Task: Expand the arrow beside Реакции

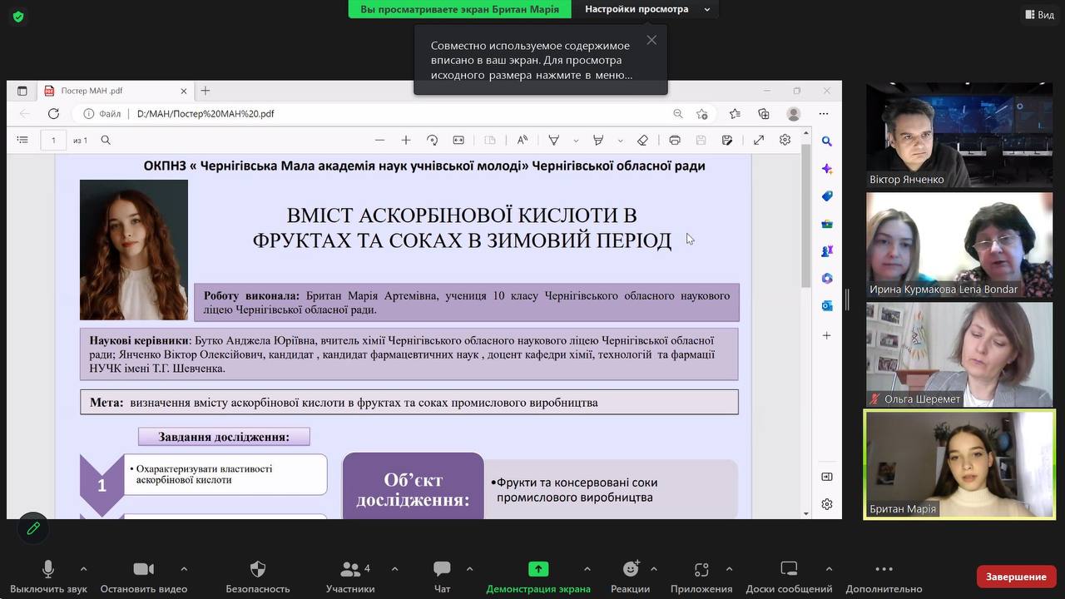Action: click(653, 569)
